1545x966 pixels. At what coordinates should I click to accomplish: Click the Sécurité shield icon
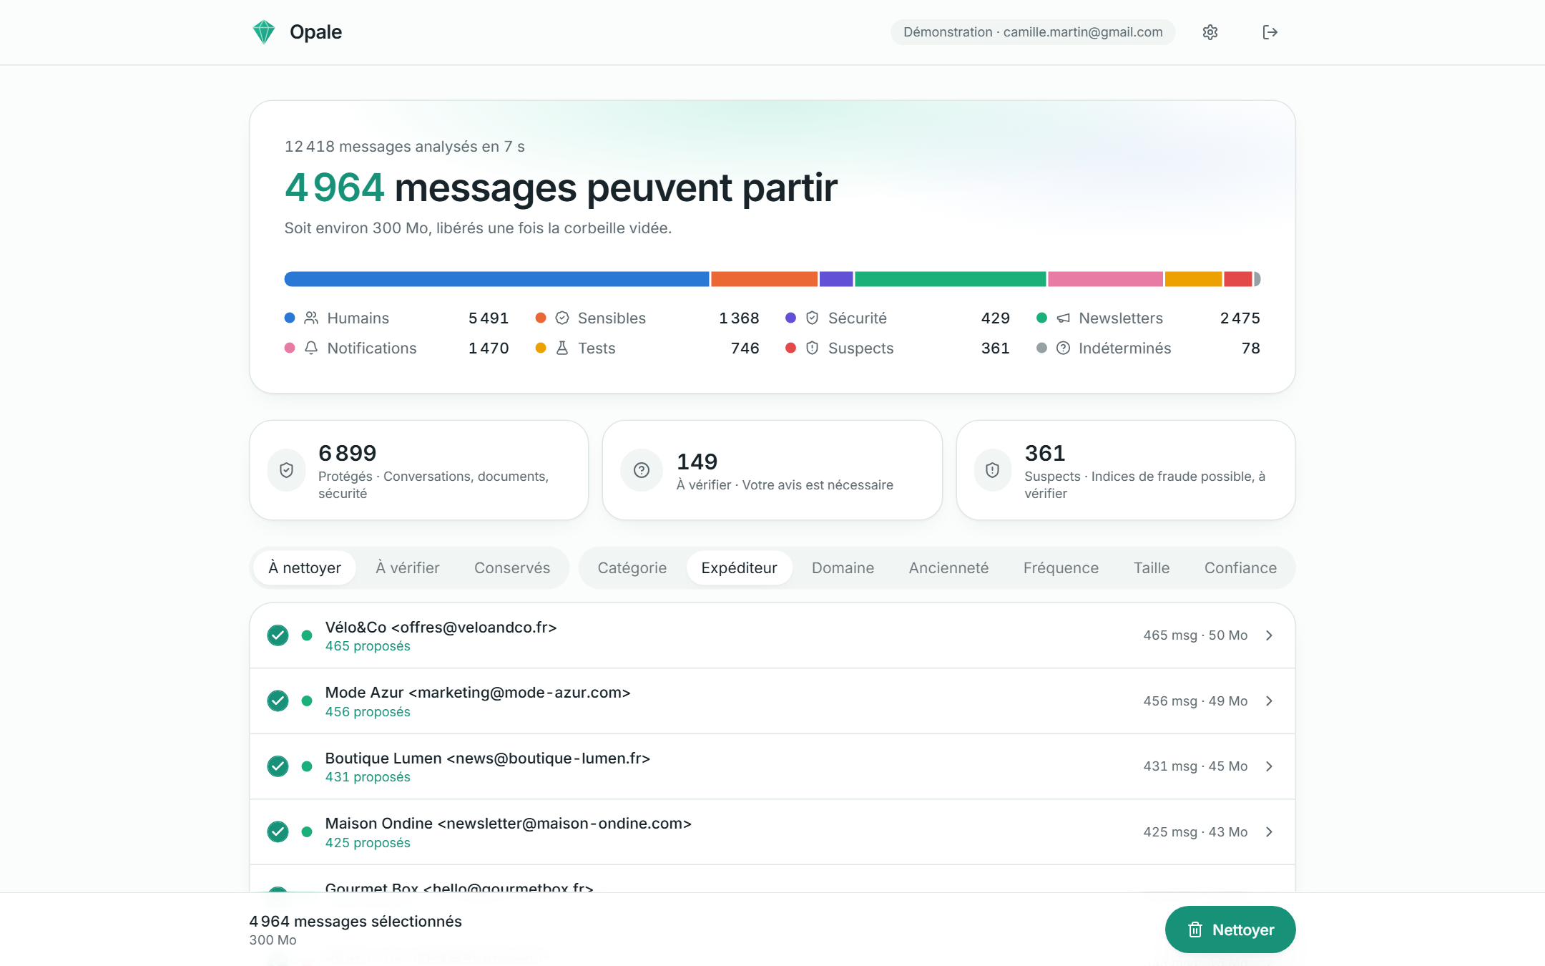pos(812,318)
